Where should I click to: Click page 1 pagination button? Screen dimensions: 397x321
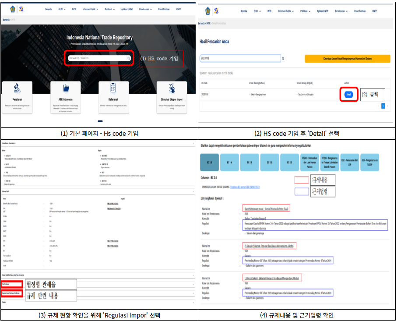tap(383, 106)
